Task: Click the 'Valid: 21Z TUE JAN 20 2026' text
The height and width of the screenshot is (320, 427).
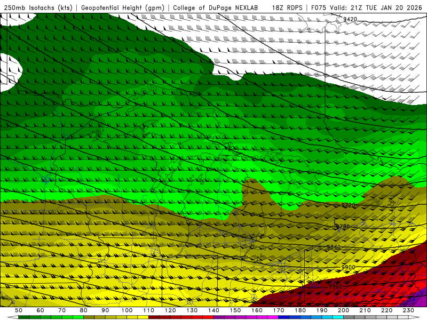Action: (376, 7)
